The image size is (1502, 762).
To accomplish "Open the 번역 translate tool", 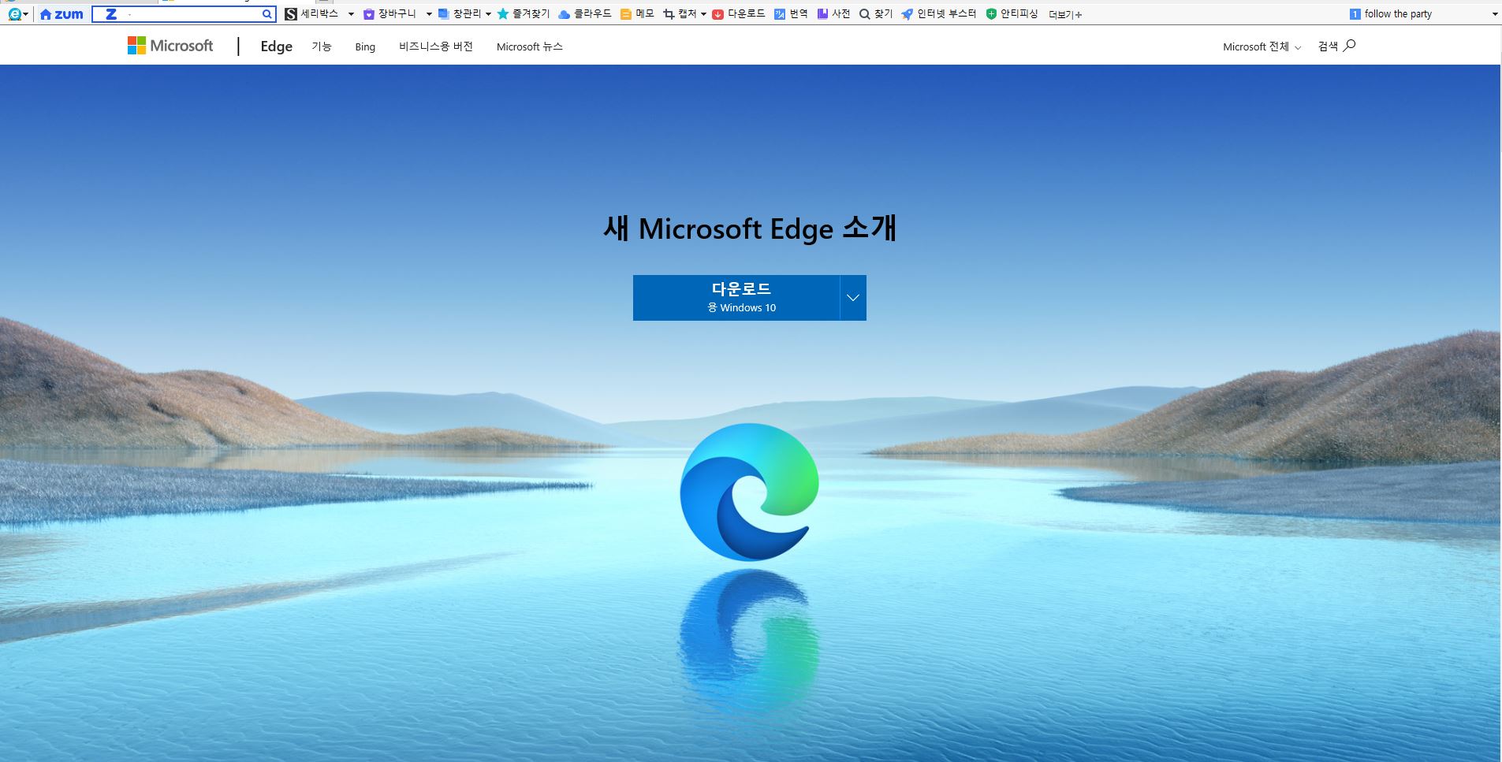I will [x=791, y=14].
